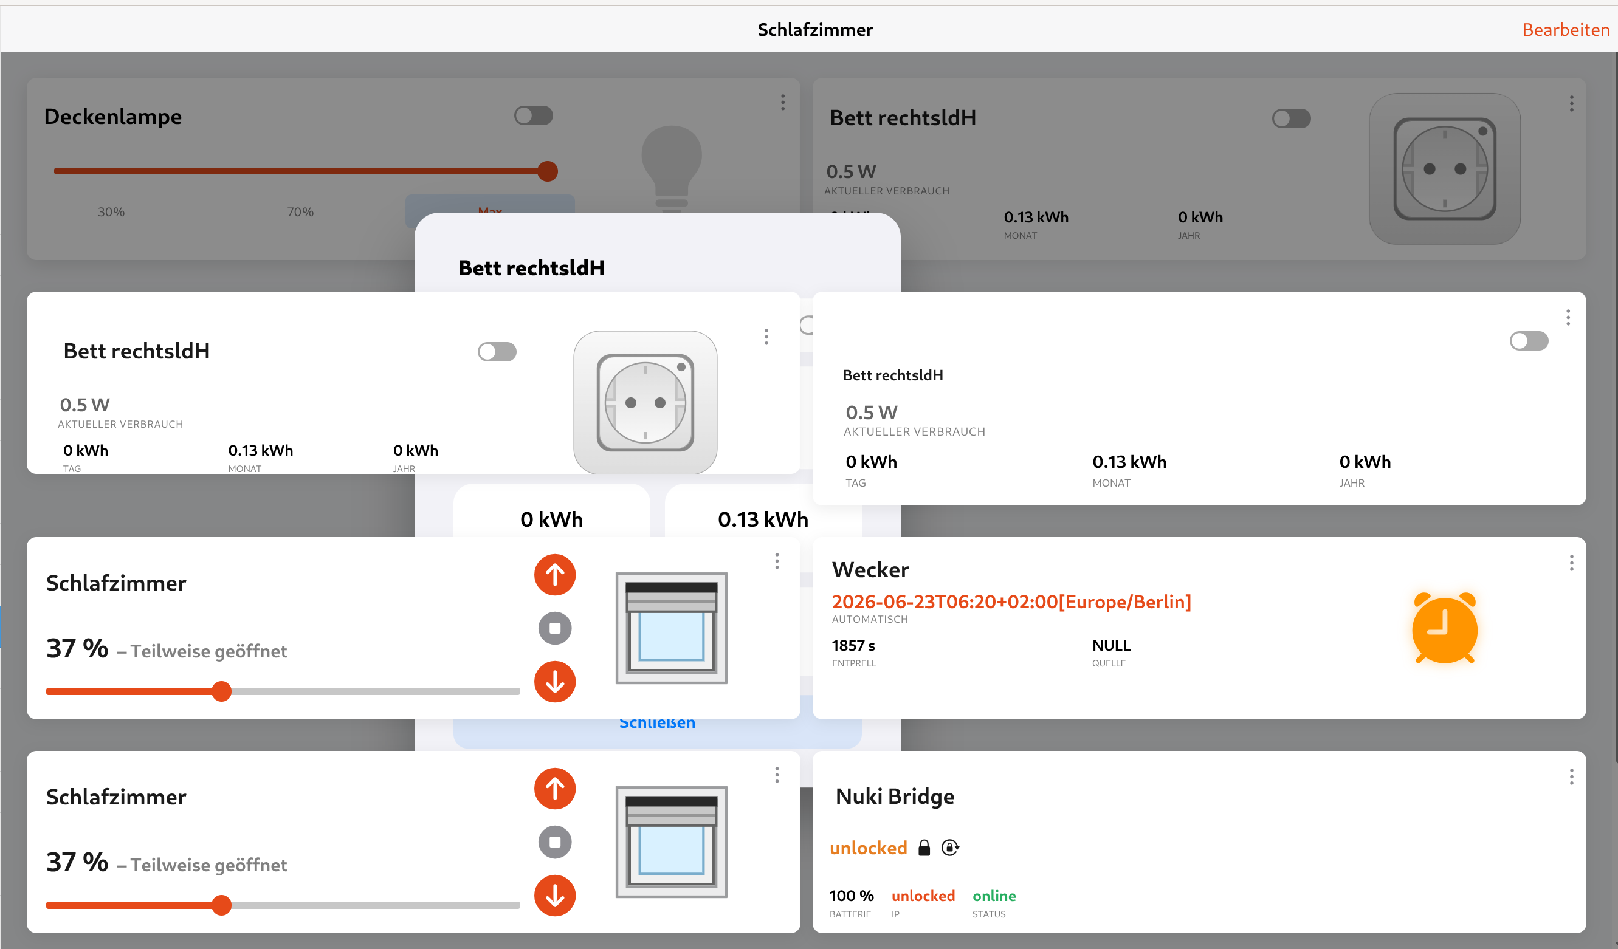Screen dimensions: 1618x949
Task: Click the up arrow on the bottom Schlafzimmer shutter card
Action: pos(555,788)
